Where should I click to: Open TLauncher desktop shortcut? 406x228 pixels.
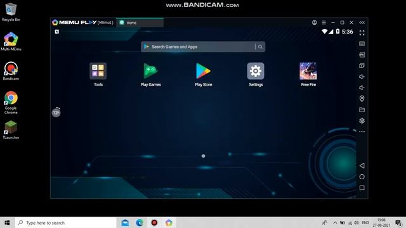[x=11, y=130]
